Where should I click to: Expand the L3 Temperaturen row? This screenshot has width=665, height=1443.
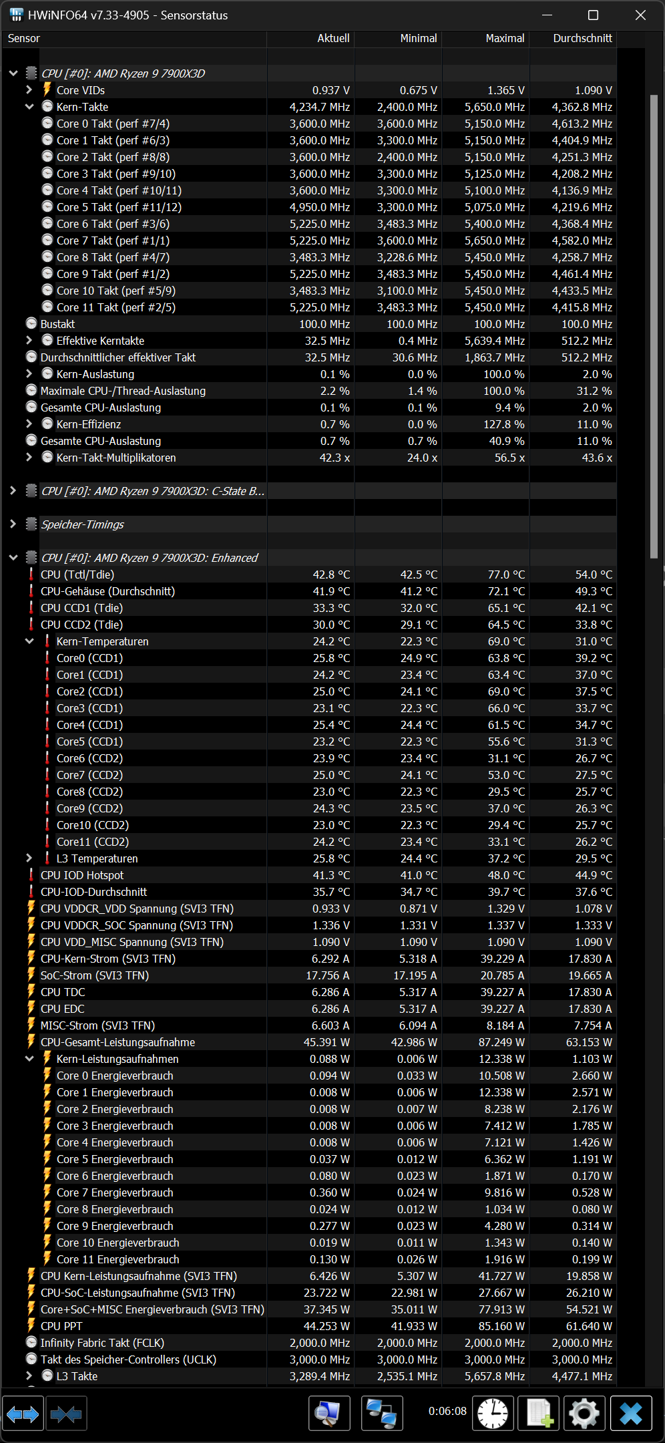[x=29, y=858]
